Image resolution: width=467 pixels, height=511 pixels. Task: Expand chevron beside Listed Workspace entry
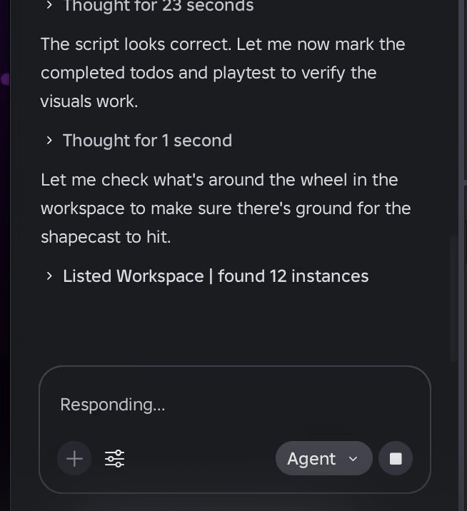click(49, 276)
